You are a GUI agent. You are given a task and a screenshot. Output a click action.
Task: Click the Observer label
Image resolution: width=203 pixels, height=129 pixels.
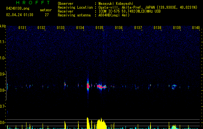(66, 4)
